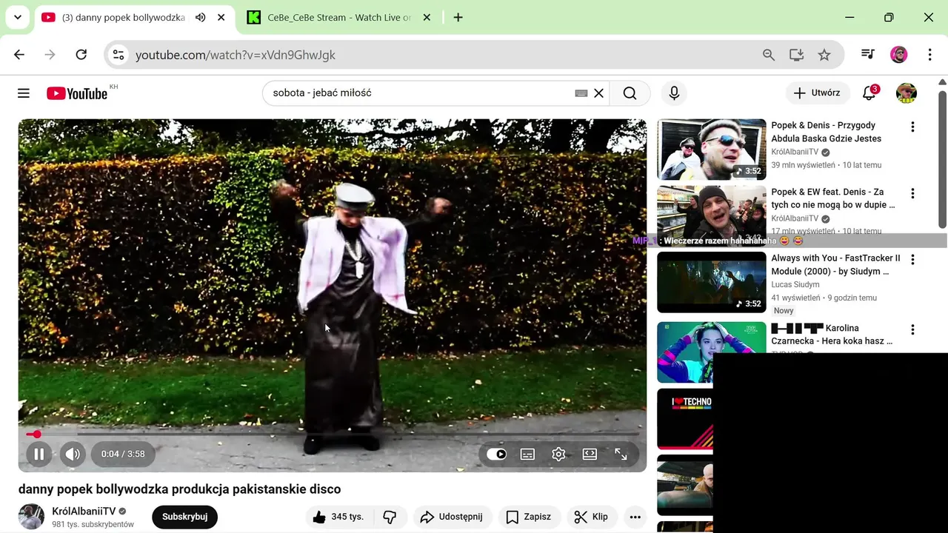Viewport: 948px width, 533px height.
Task: Install app icon in address bar
Action: (797, 55)
